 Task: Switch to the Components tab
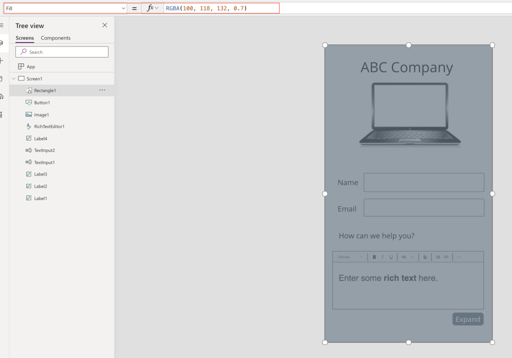55,38
